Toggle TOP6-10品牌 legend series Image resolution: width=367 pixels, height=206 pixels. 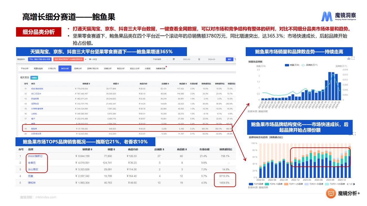(x=274, y=184)
